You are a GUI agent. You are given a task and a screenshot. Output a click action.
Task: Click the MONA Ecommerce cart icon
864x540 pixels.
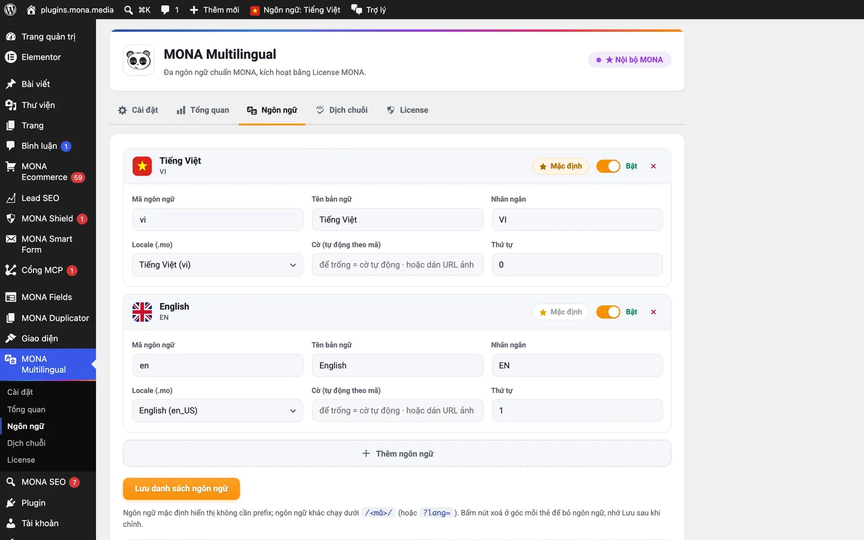click(x=11, y=167)
